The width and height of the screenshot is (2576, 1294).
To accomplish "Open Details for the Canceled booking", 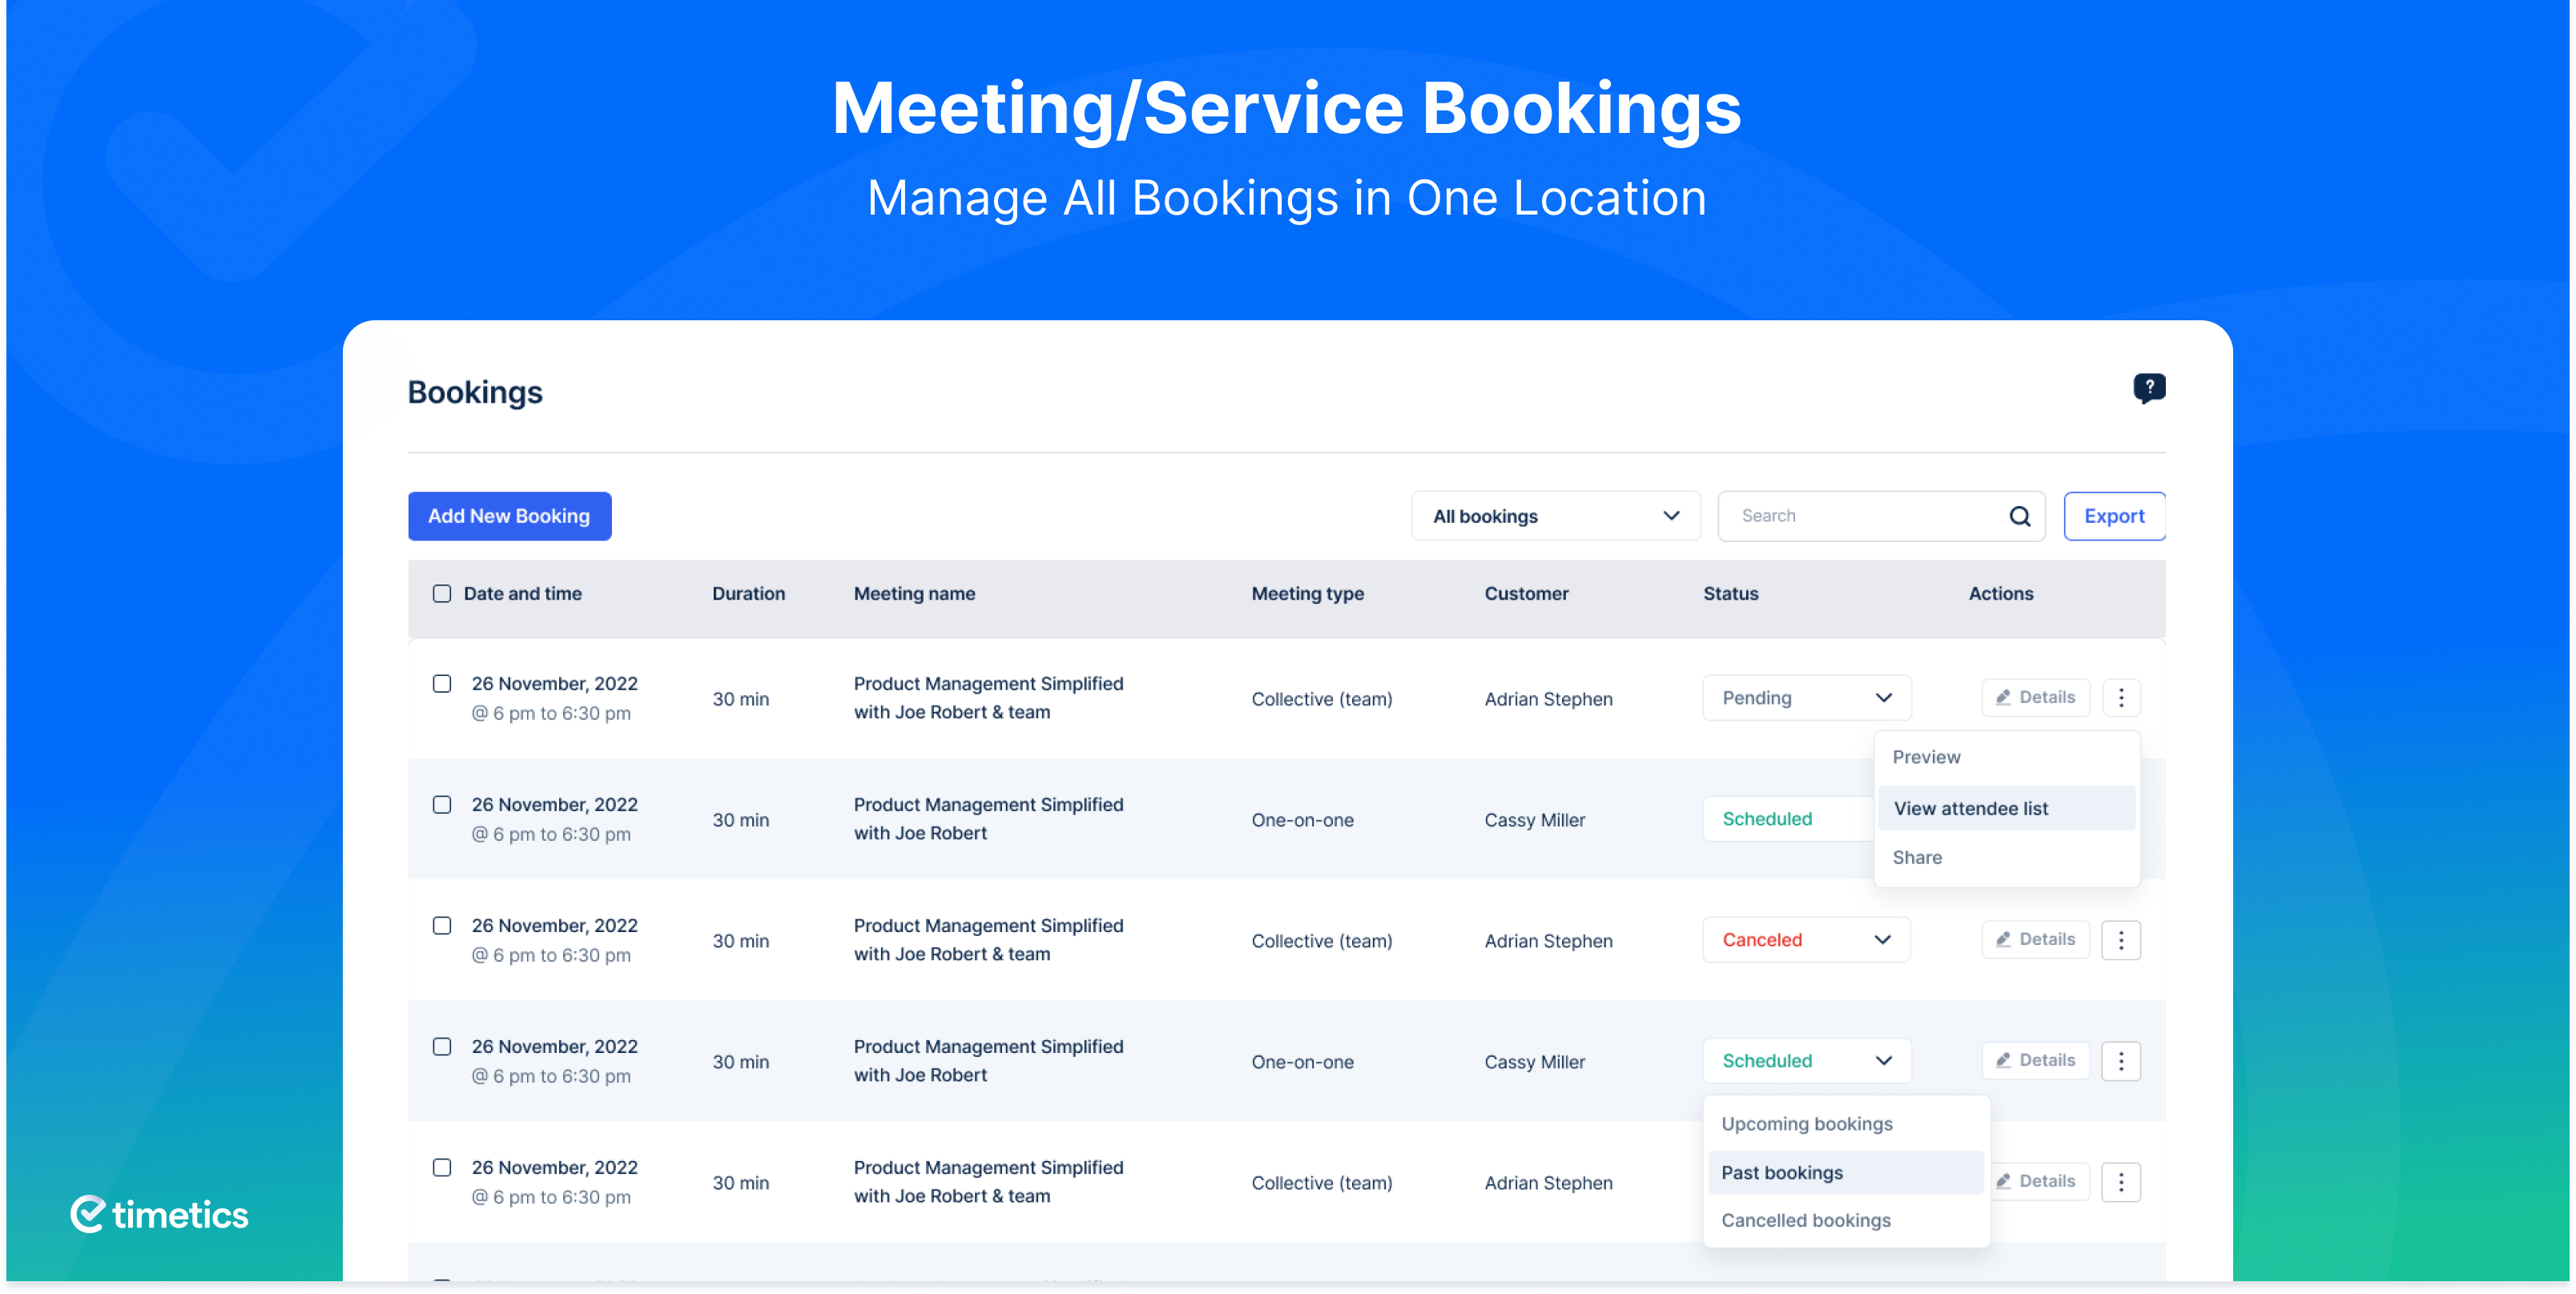I will pyautogui.click(x=2035, y=940).
